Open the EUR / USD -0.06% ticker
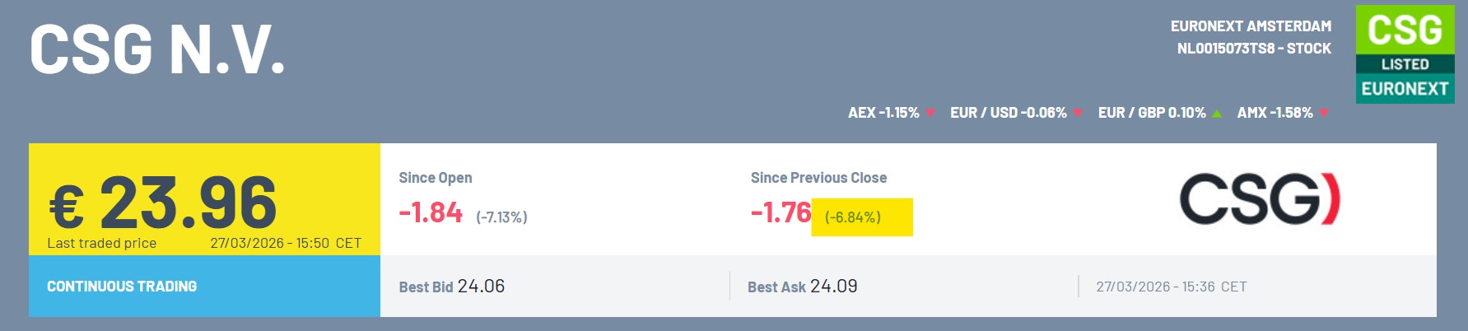 pyautogui.click(x=1008, y=113)
